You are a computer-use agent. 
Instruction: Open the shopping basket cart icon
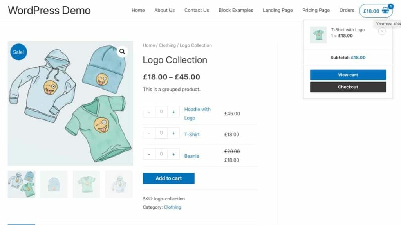tap(385, 11)
